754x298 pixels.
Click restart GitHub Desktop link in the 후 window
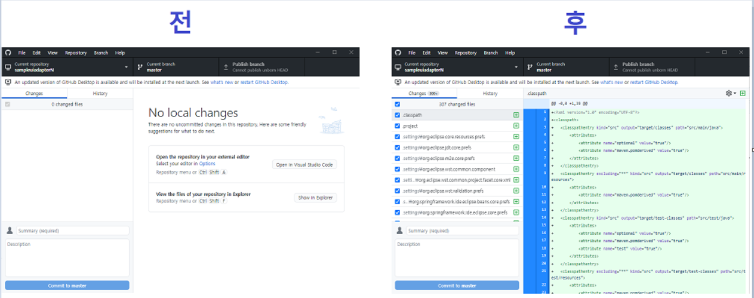pos(654,82)
